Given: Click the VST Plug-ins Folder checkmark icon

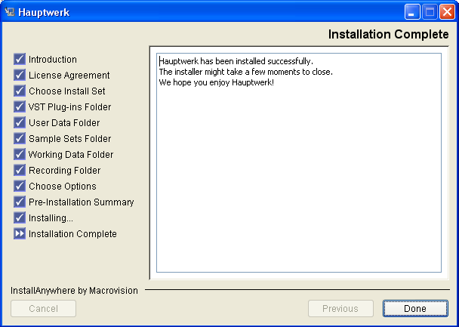Looking at the screenshot, I should [x=20, y=106].
